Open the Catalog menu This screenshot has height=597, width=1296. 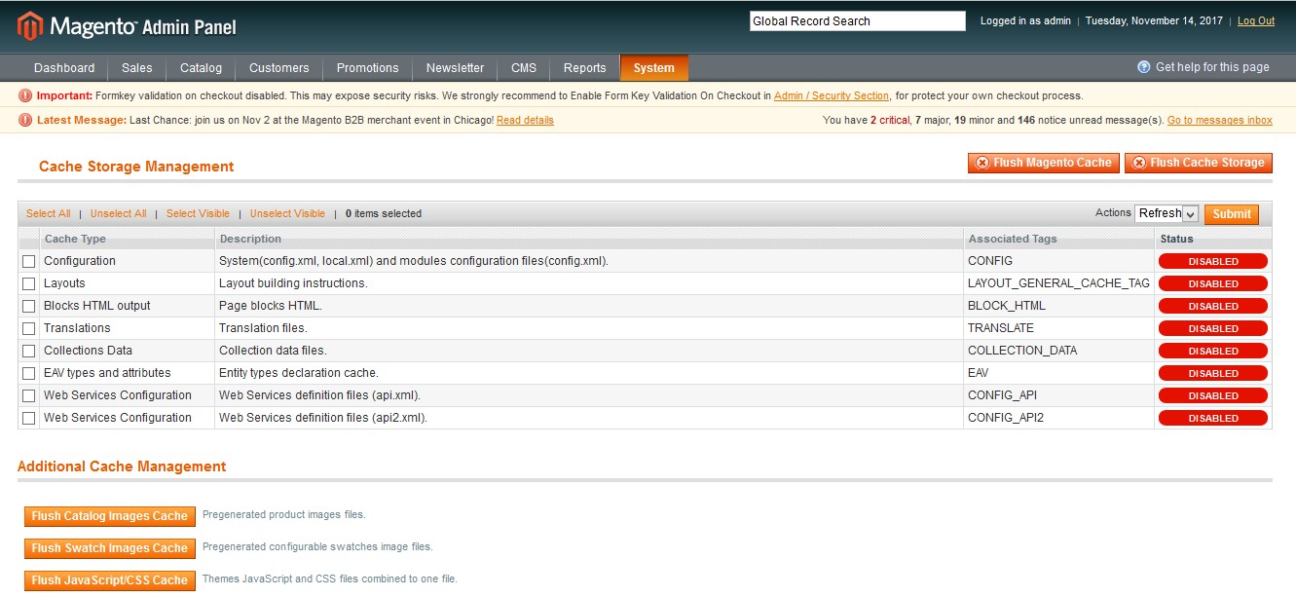(201, 68)
